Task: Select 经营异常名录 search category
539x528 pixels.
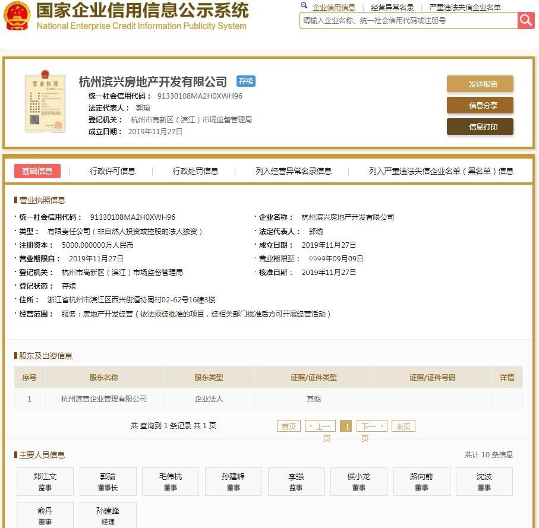Action: pyautogui.click(x=392, y=7)
